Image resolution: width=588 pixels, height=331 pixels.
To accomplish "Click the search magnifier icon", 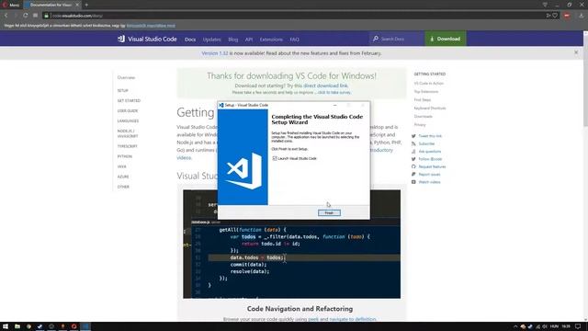I will pyautogui.click(x=376, y=39).
